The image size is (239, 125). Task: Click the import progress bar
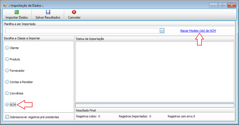155,105
